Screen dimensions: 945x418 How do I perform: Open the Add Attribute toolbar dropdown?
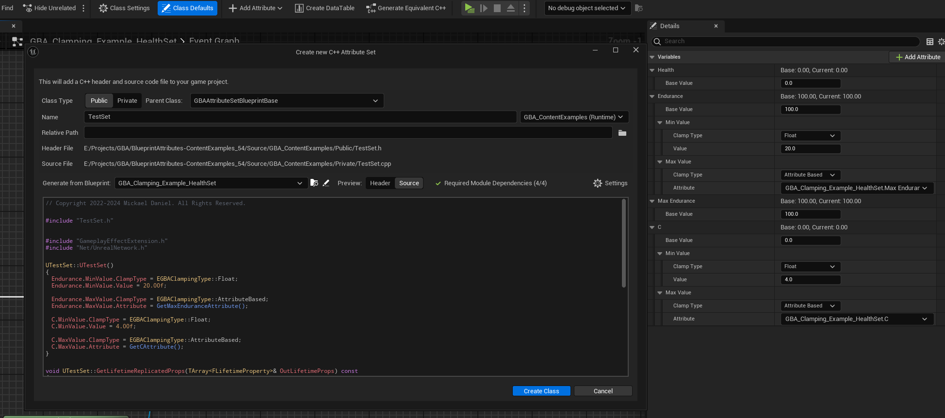(x=255, y=8)
